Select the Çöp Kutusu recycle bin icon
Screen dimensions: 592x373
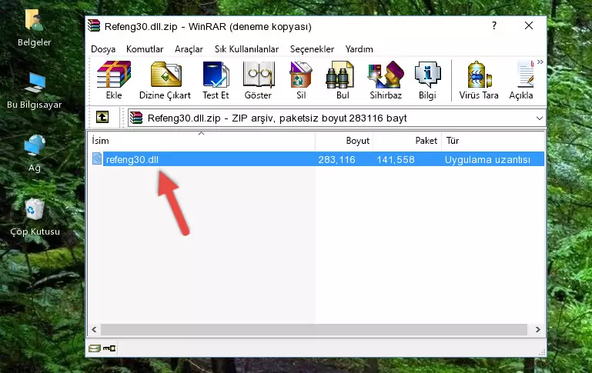click(x=35, y=209)
